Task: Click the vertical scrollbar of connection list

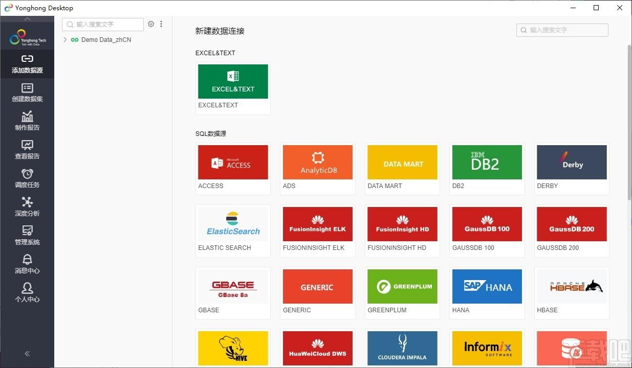Action: point(629,123)
